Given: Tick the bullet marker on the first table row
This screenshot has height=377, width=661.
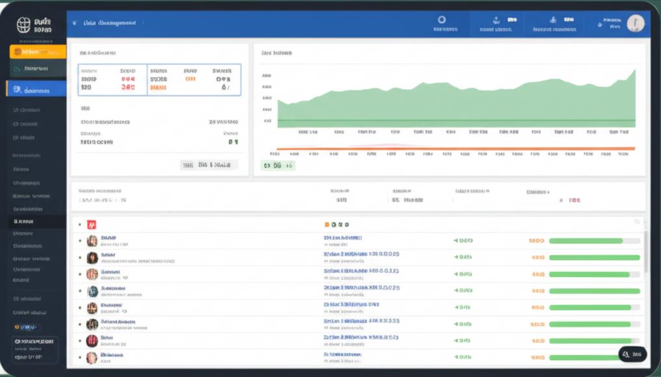Looking at the screenshot, I should click(80, 240).
